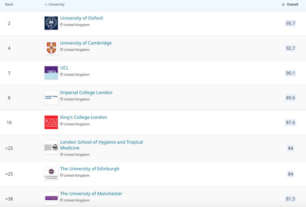Screen dimensions: 306x207
Task: Open the University of Oxford link
Action: 81,18
